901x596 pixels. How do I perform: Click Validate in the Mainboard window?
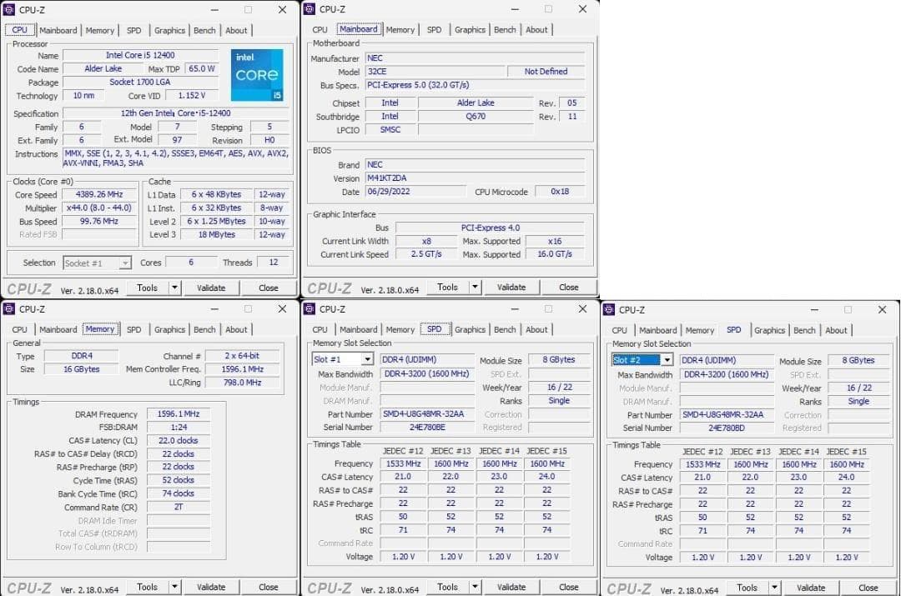coord(511,286)
